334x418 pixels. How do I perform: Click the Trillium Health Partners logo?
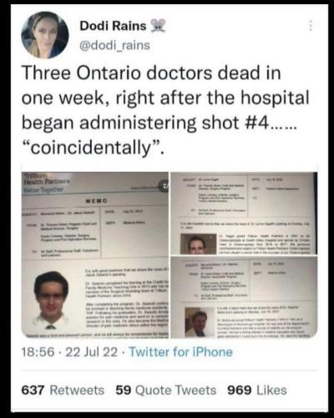46,183
